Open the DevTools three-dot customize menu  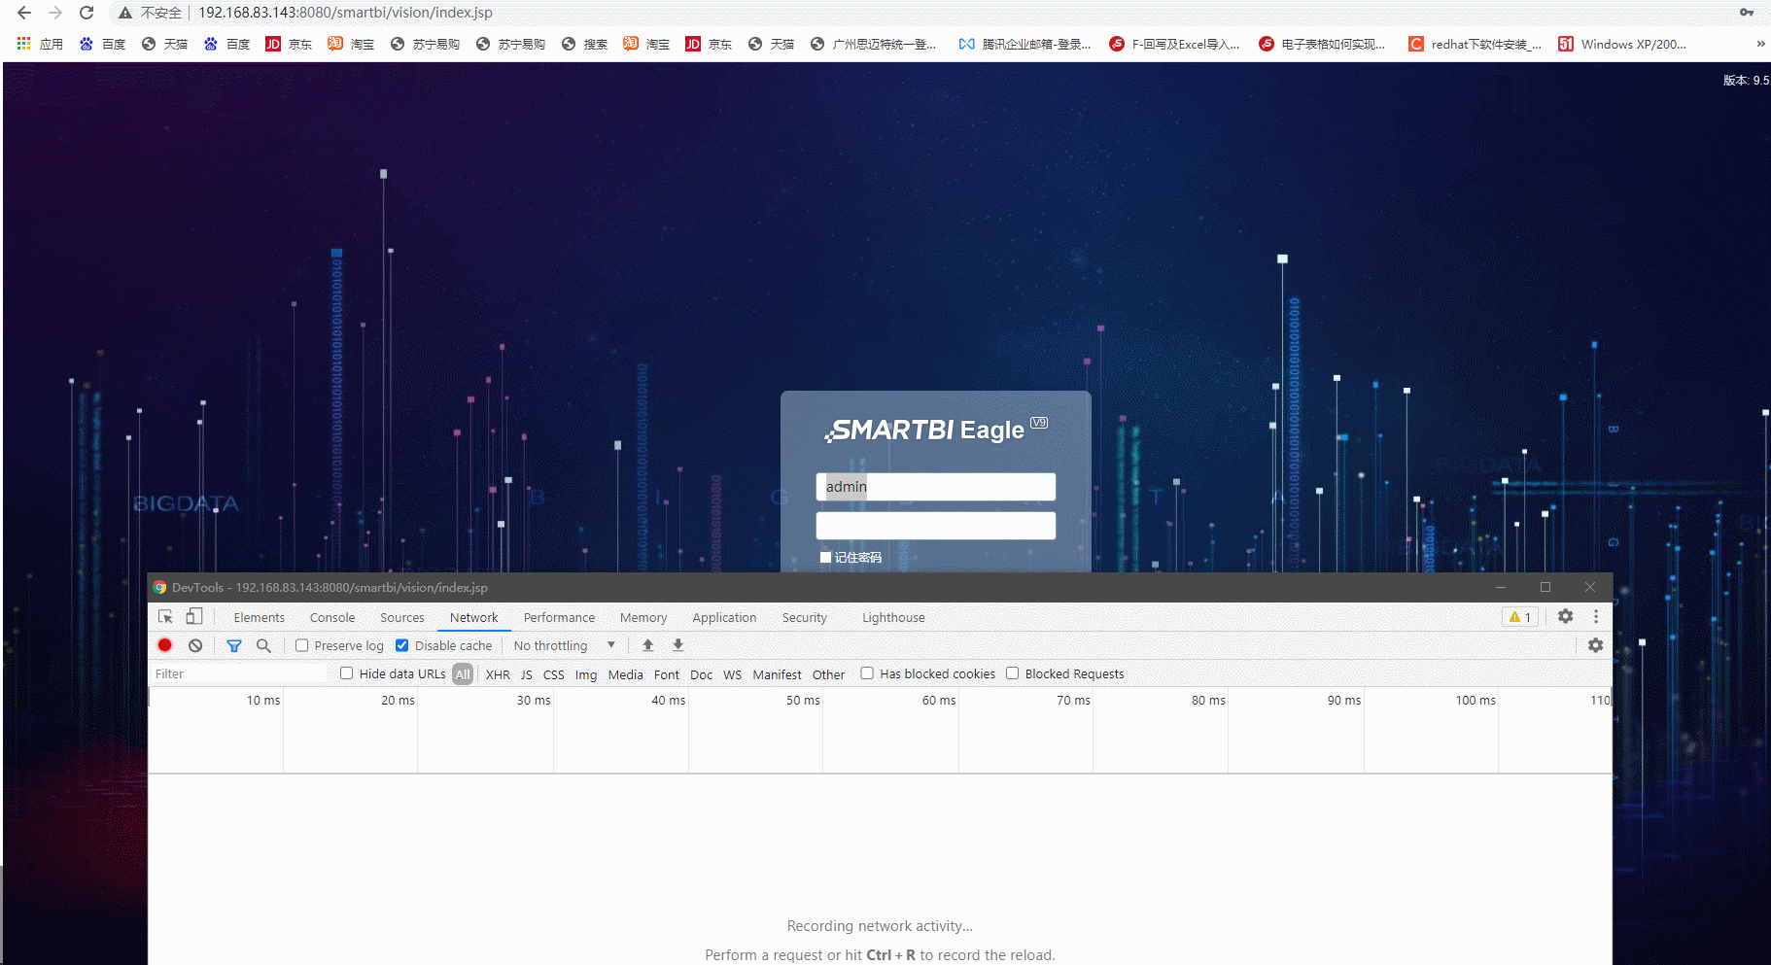(1596, 616)
